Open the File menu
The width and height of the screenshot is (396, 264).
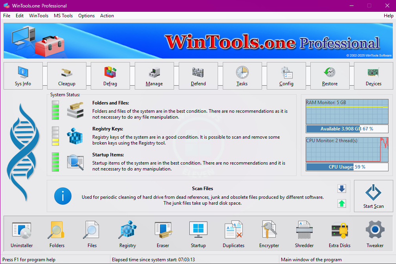[x=7, y=16]
